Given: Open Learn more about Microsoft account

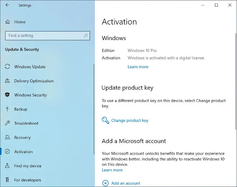Looking at the screenshot, I should coord(112,170).
